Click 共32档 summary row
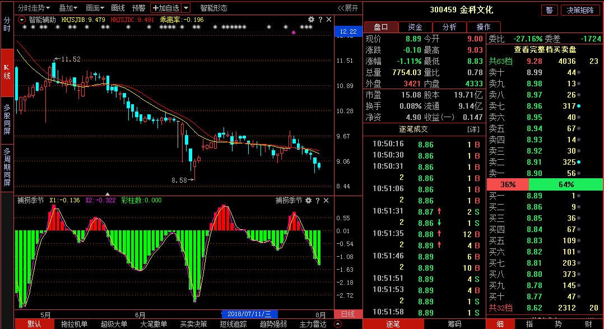The width and height of the screenshot is (604, 329). 544,308
